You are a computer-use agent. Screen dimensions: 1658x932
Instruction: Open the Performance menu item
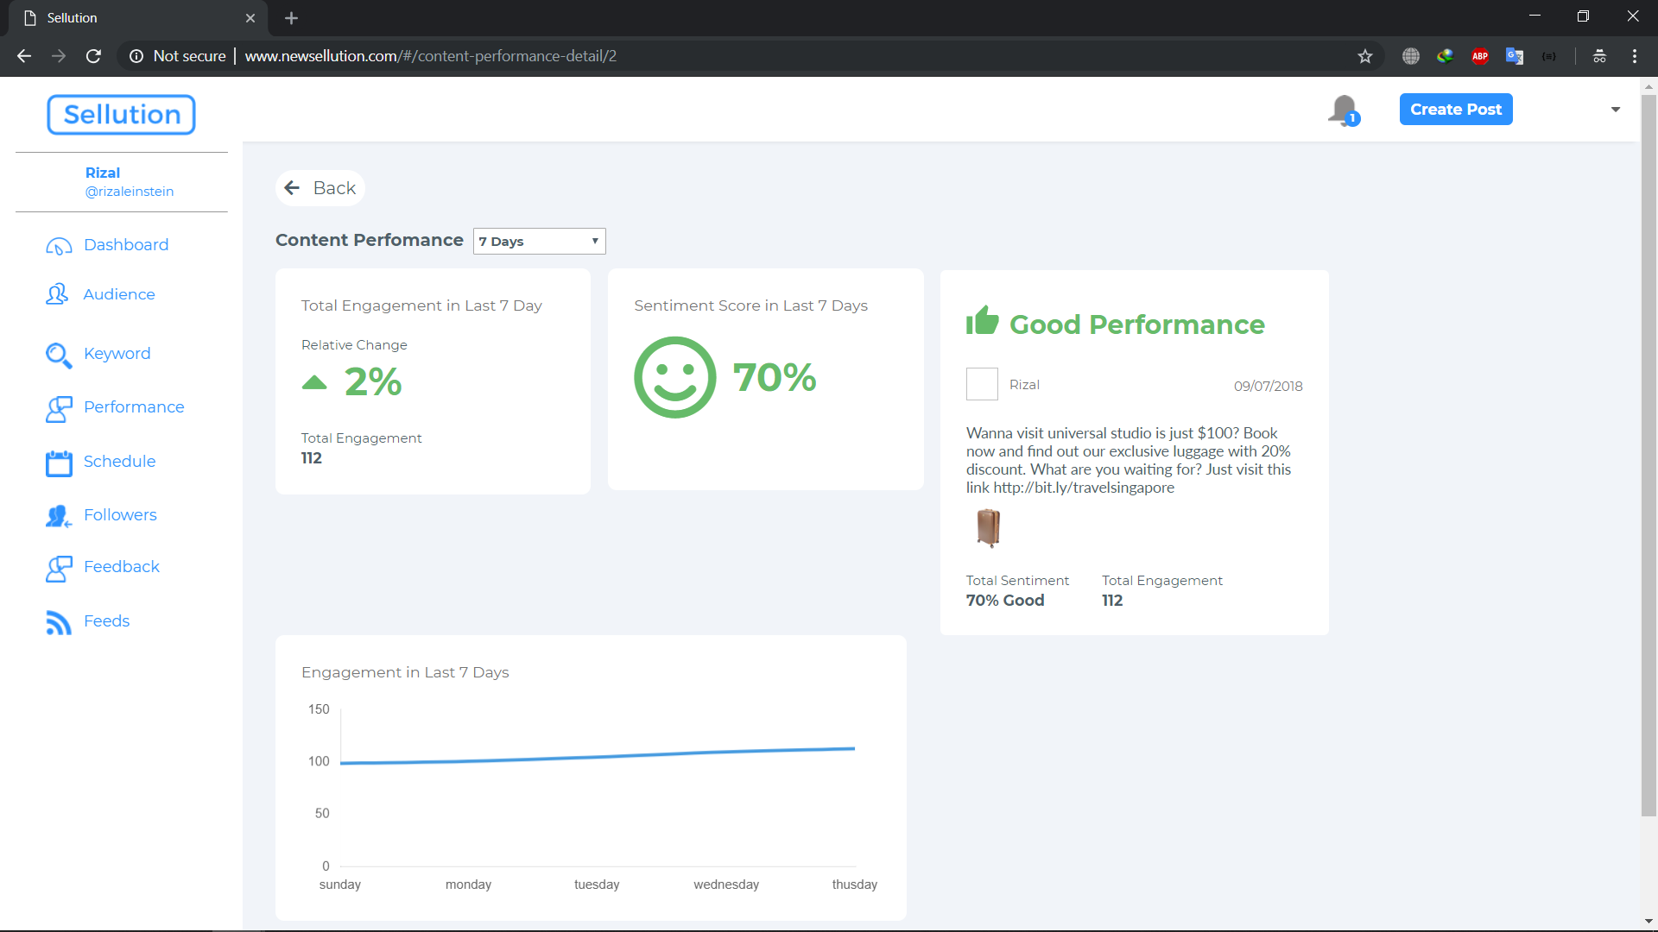133,407
